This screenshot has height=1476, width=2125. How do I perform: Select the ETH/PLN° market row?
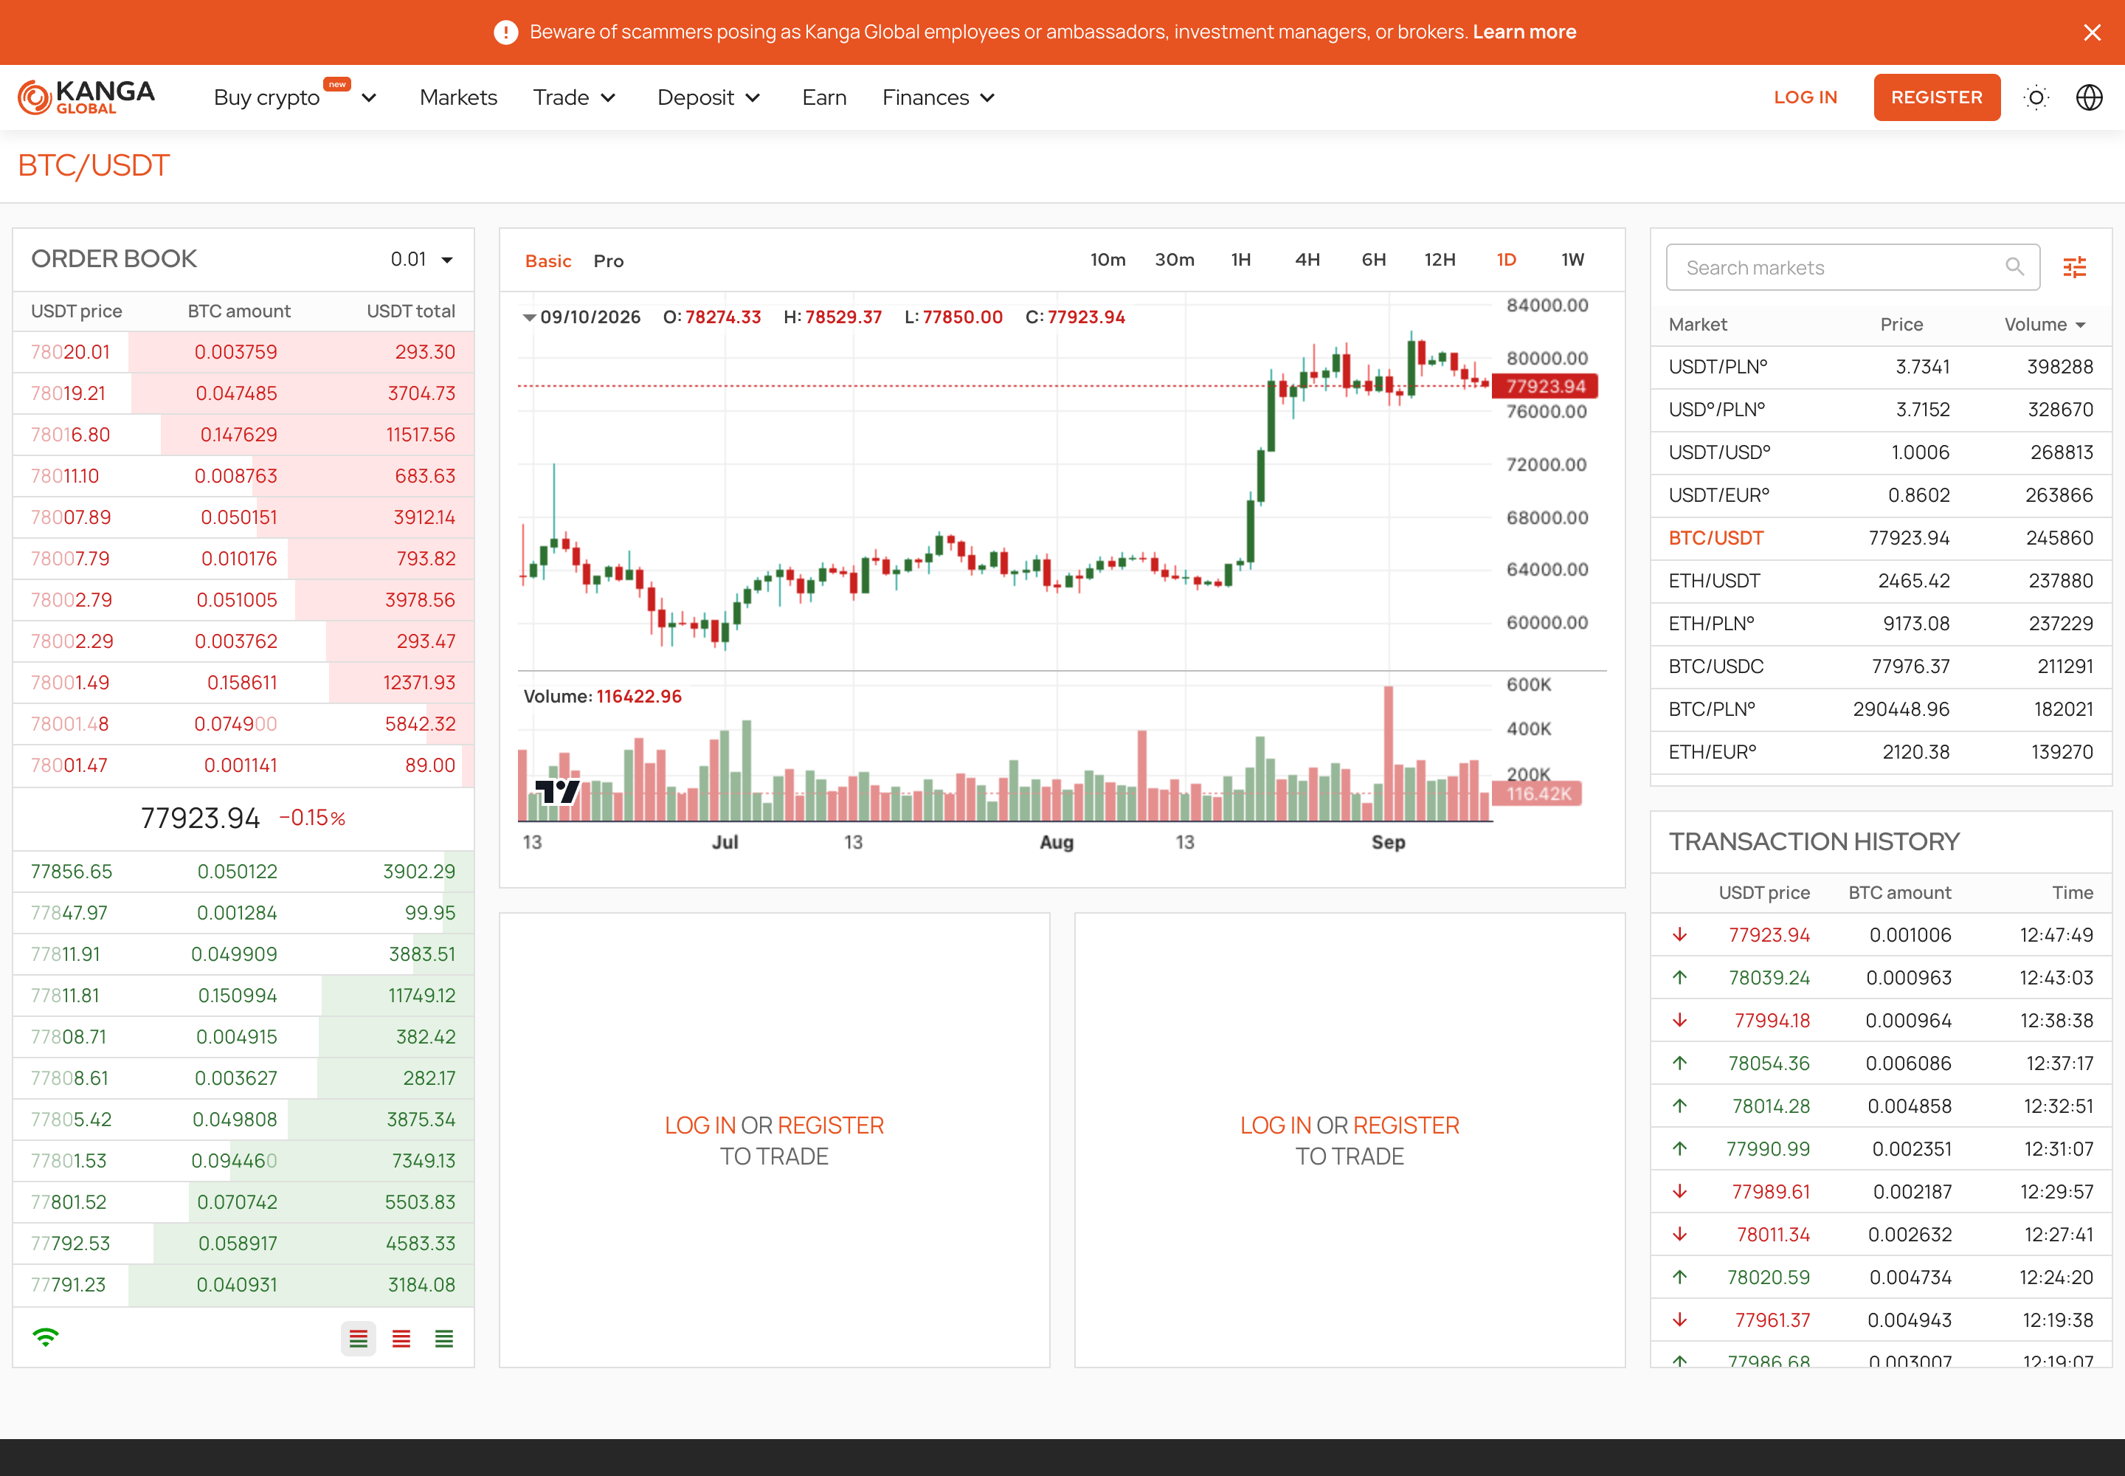pyautogui.click(x=1880, y=624)
